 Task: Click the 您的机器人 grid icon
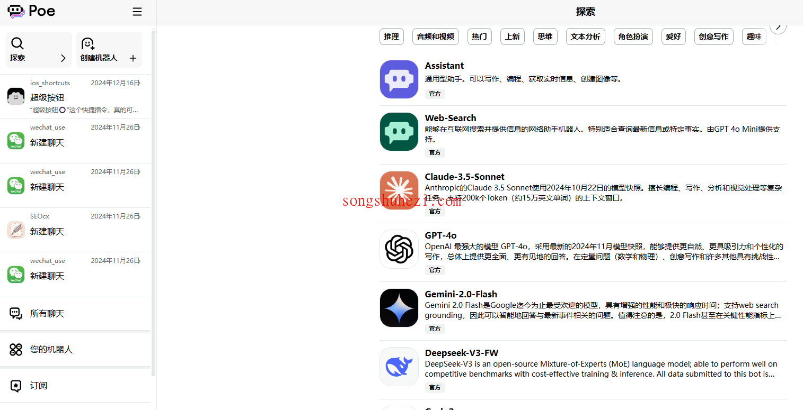16,350
